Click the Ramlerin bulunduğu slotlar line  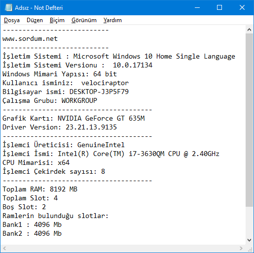(x=56, y=216)
